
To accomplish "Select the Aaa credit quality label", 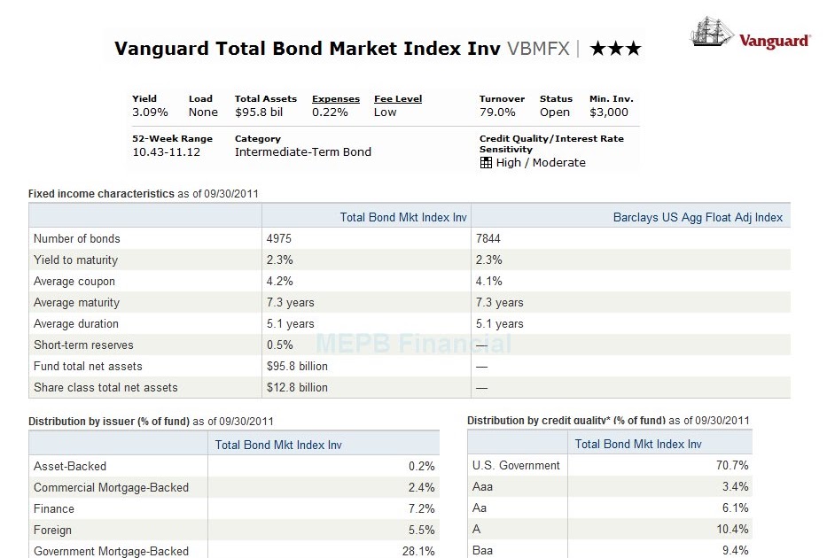I will (482, 487).
